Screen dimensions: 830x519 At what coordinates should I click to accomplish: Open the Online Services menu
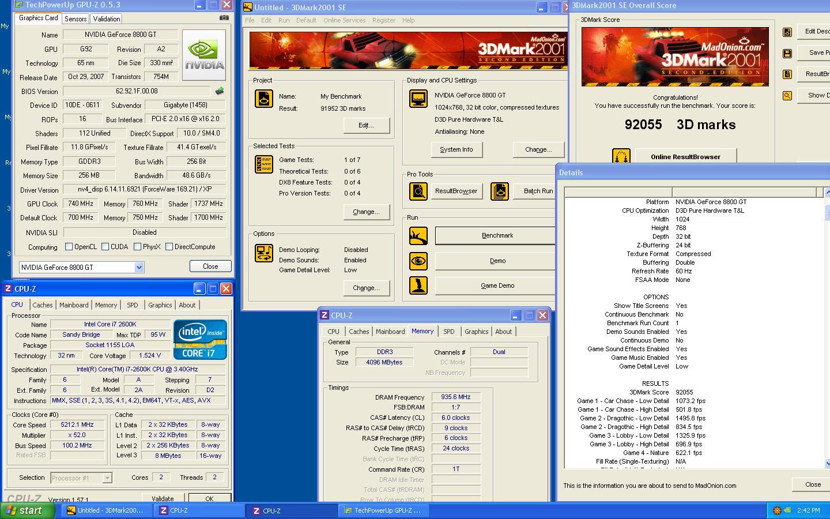click(344, 20)
